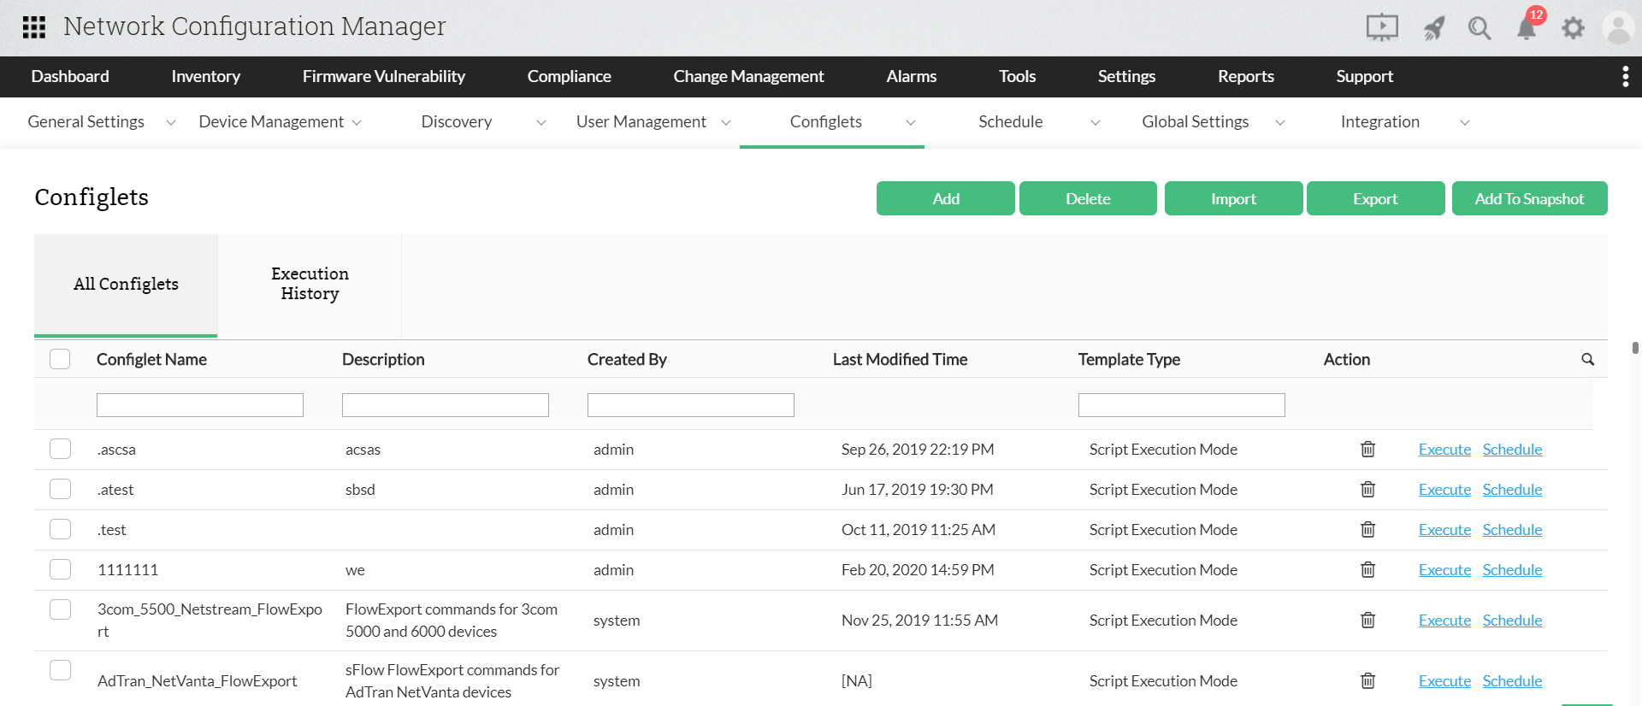Expand the User Management dropdown
The image size is (1642, 706).
726,122
